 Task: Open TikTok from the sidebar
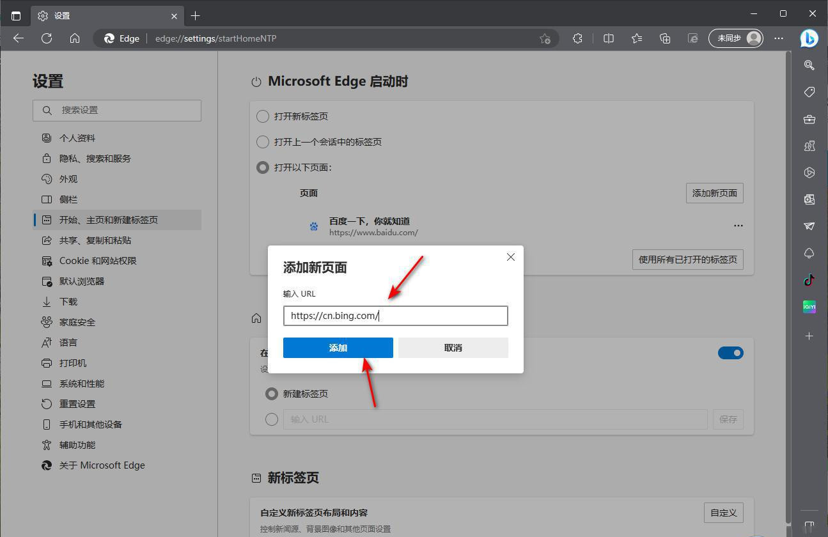(809, 279)
